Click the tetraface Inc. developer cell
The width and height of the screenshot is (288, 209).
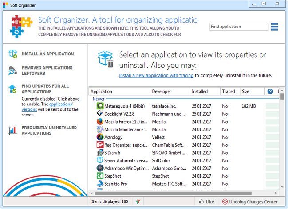164,106
